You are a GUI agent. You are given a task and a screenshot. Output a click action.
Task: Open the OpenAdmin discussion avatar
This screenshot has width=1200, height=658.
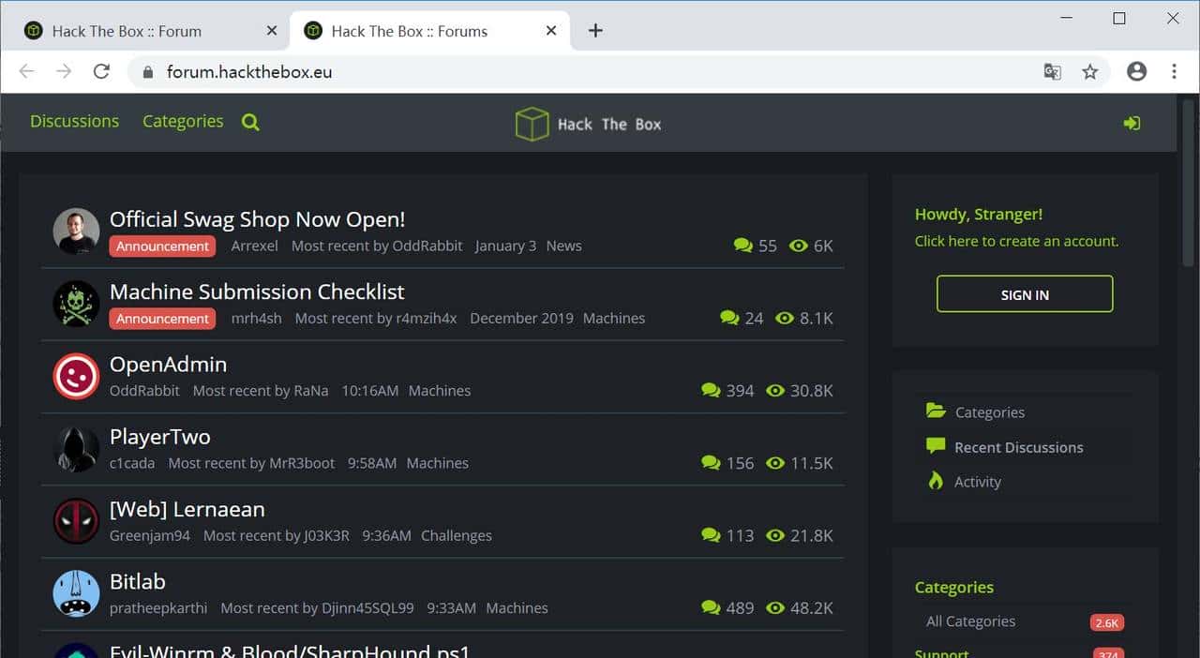tap(76, 377)
